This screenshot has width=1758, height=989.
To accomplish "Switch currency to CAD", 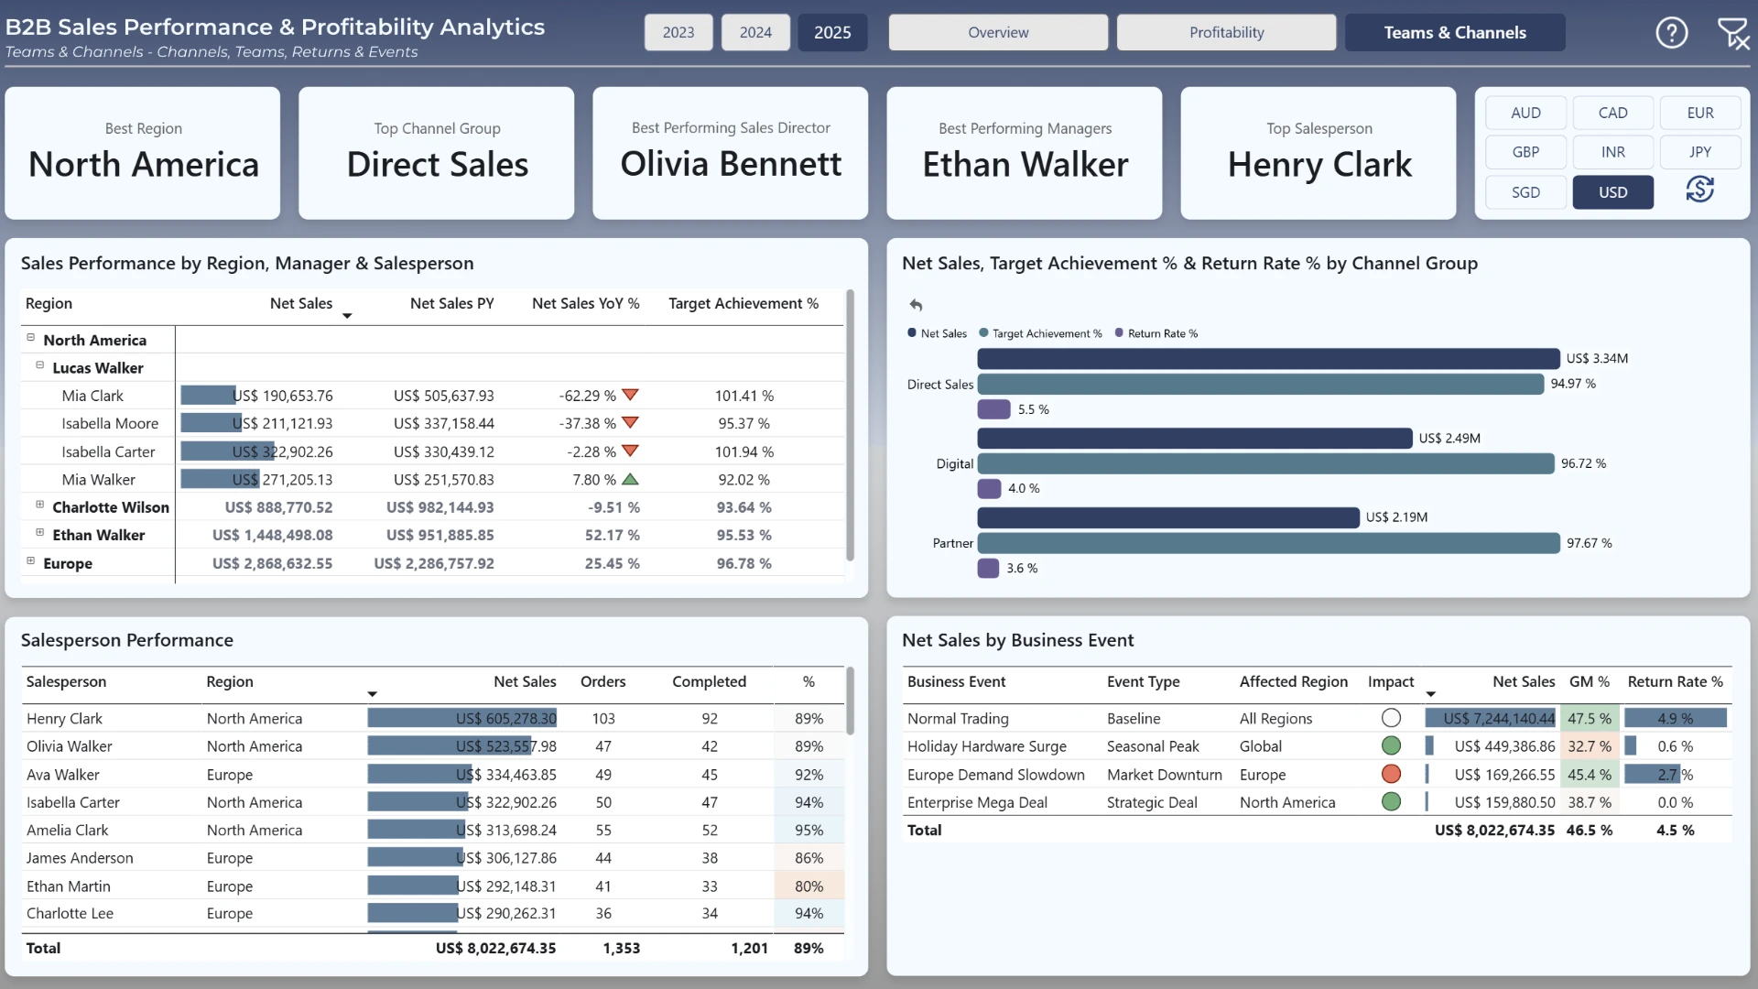I will (x=1612, y=113).
